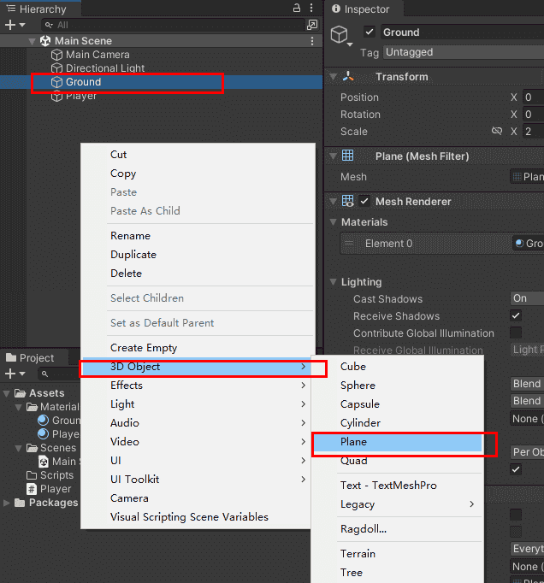
Task: Open the Hierarchy add (+) dropdown button
Action: point(15,25)
